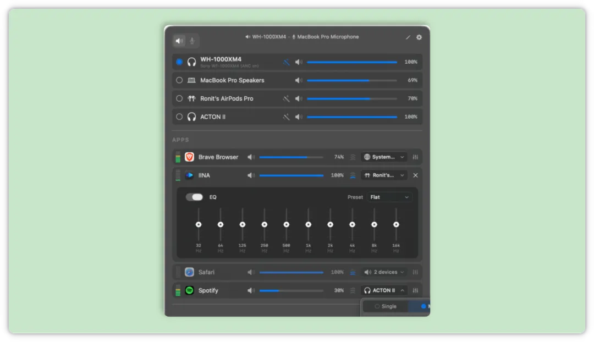Adjust the 125 Hz EQ band slider
Viewport: 594px width, 342px height.
point(243,224)
